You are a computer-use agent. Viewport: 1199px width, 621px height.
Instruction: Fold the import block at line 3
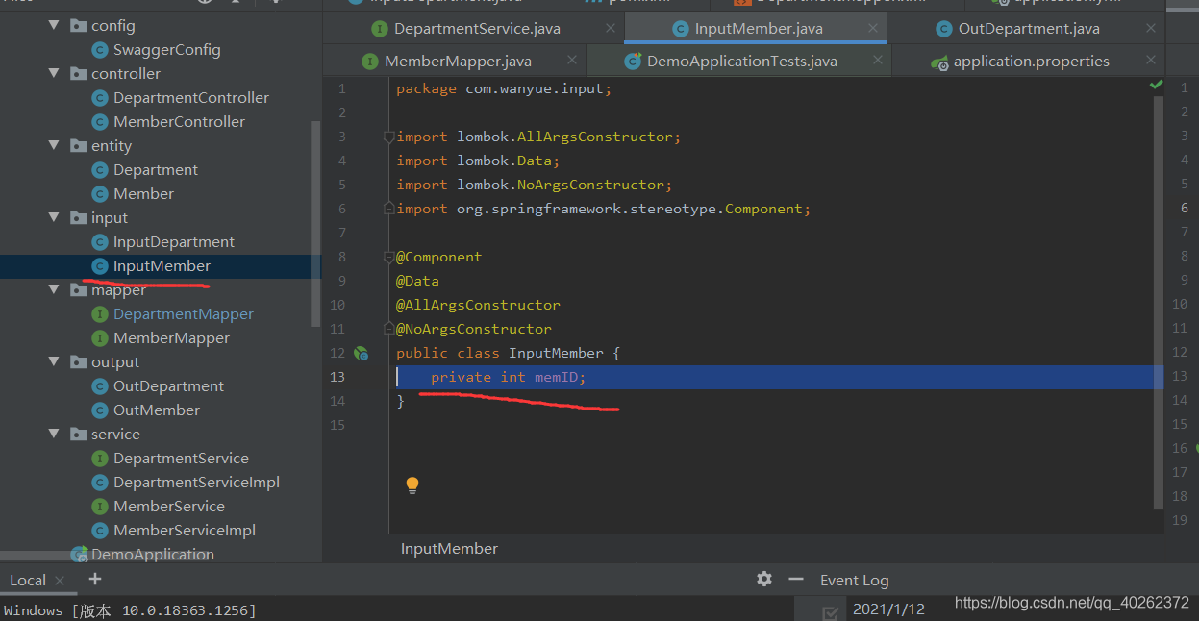click(x=388, y=137)
